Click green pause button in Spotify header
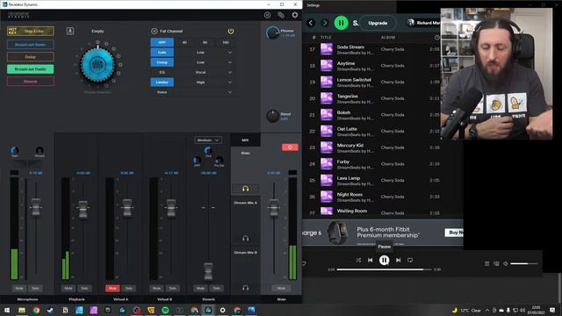This screenshot has height=316, width=562. 342,23
